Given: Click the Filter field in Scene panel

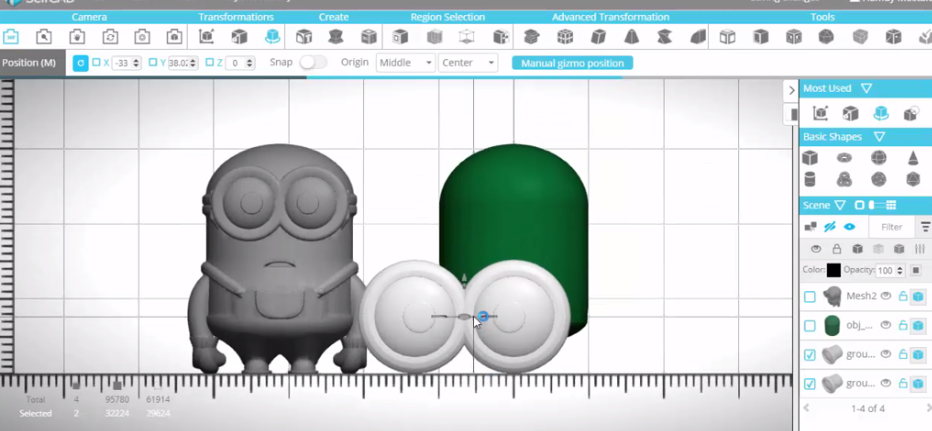Looking at the screenshot, I should point(892,226).
